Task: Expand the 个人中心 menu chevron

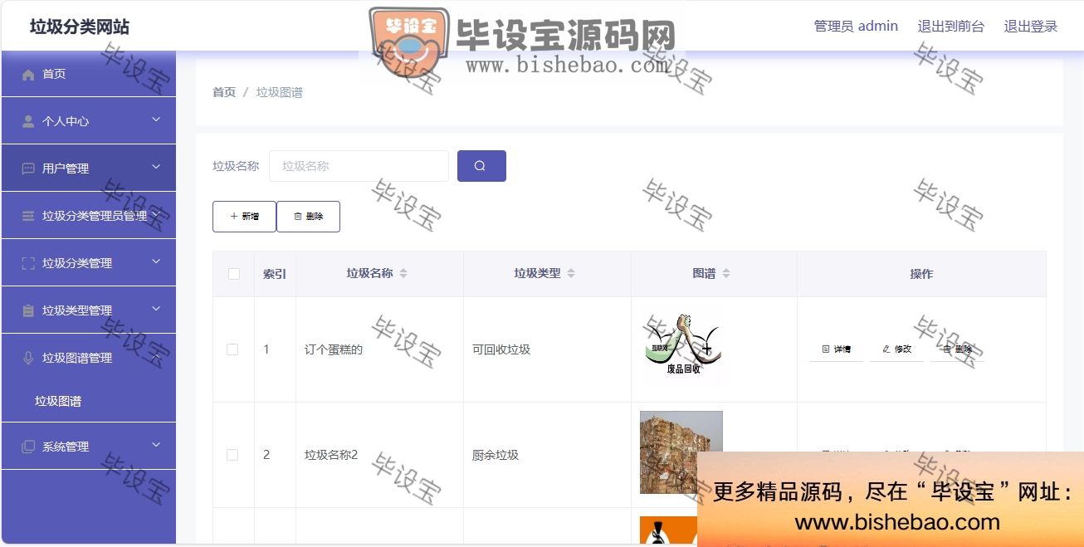Action: pos(156,120)
